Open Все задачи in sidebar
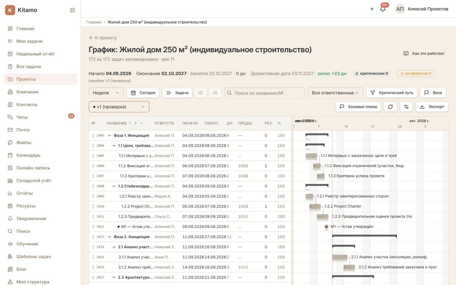The width and height of the screenshot is (456, 285). coord(41,67)
